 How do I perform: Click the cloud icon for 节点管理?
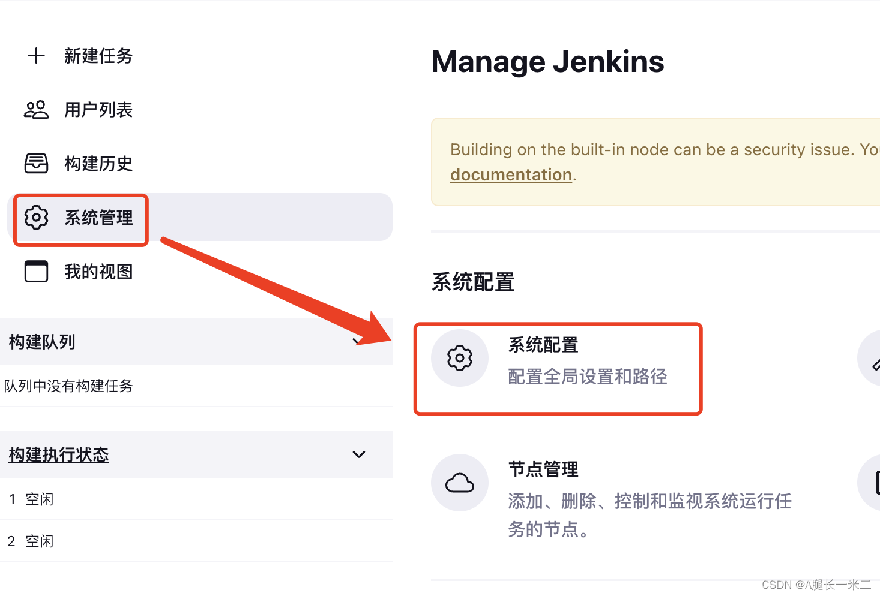(x=460, y=483)
